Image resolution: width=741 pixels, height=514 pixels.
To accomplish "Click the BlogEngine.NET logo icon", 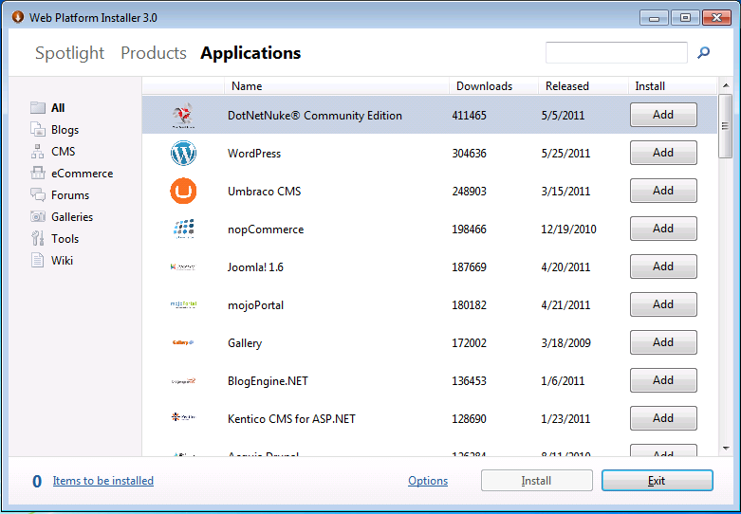I will tap(183, 381).
